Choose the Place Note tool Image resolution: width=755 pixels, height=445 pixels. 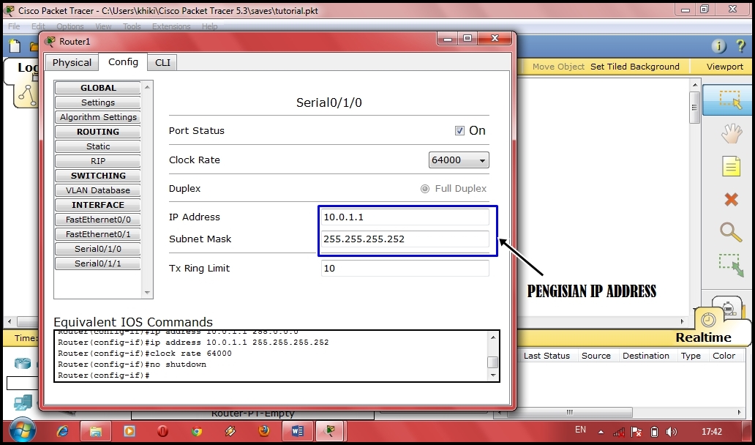click(731, 167)
